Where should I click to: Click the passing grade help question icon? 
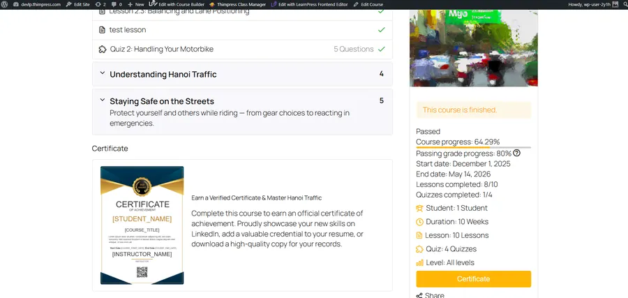click(516, 153)
